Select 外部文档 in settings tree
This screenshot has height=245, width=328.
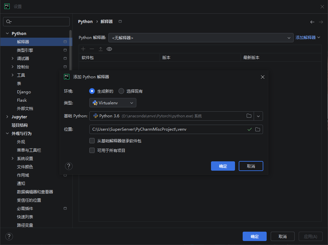click(25, 109)
